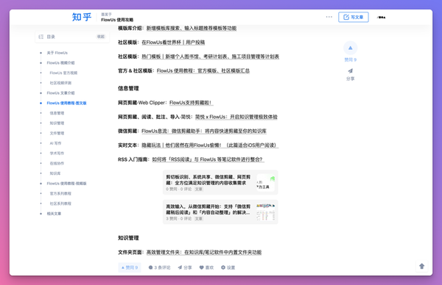Open link 新增模板库搜索、输入标题推荐模板等功能
Image resolution: width=442 pixels, height=285 pixels.
pos(192,28)
